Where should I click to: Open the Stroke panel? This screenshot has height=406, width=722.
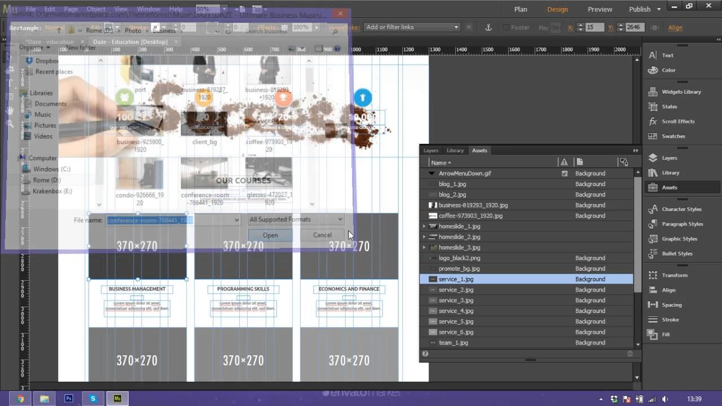click(663, 319)
